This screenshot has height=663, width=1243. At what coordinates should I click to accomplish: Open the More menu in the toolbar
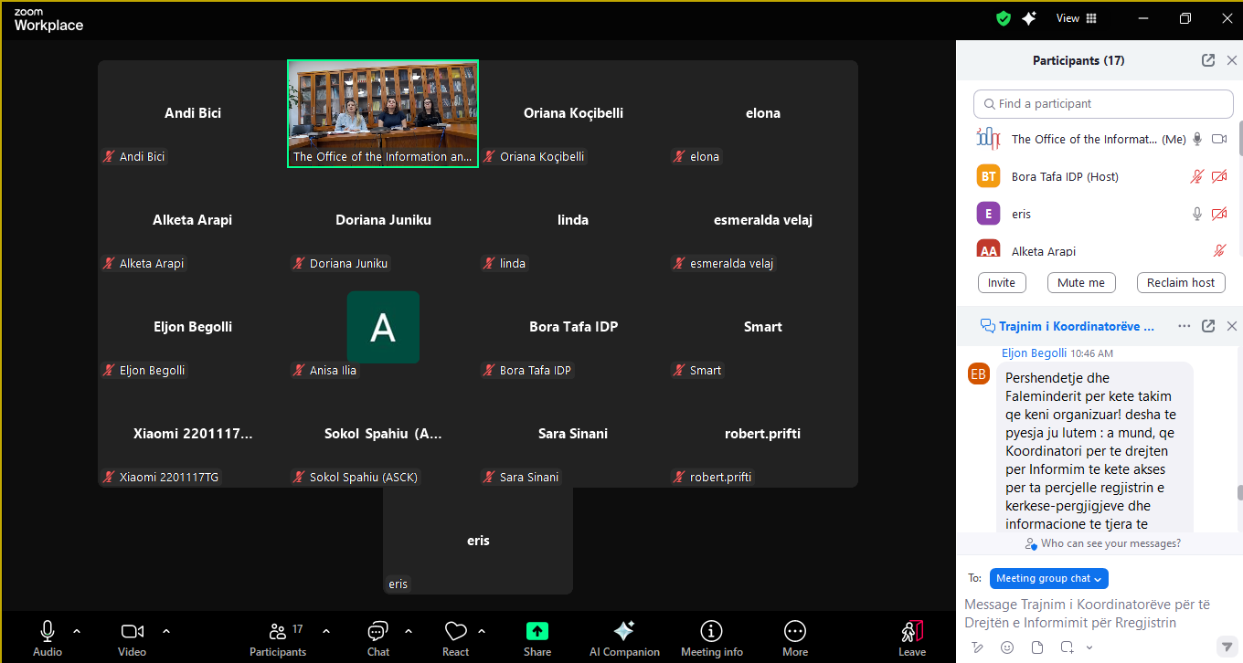point(795,637)
